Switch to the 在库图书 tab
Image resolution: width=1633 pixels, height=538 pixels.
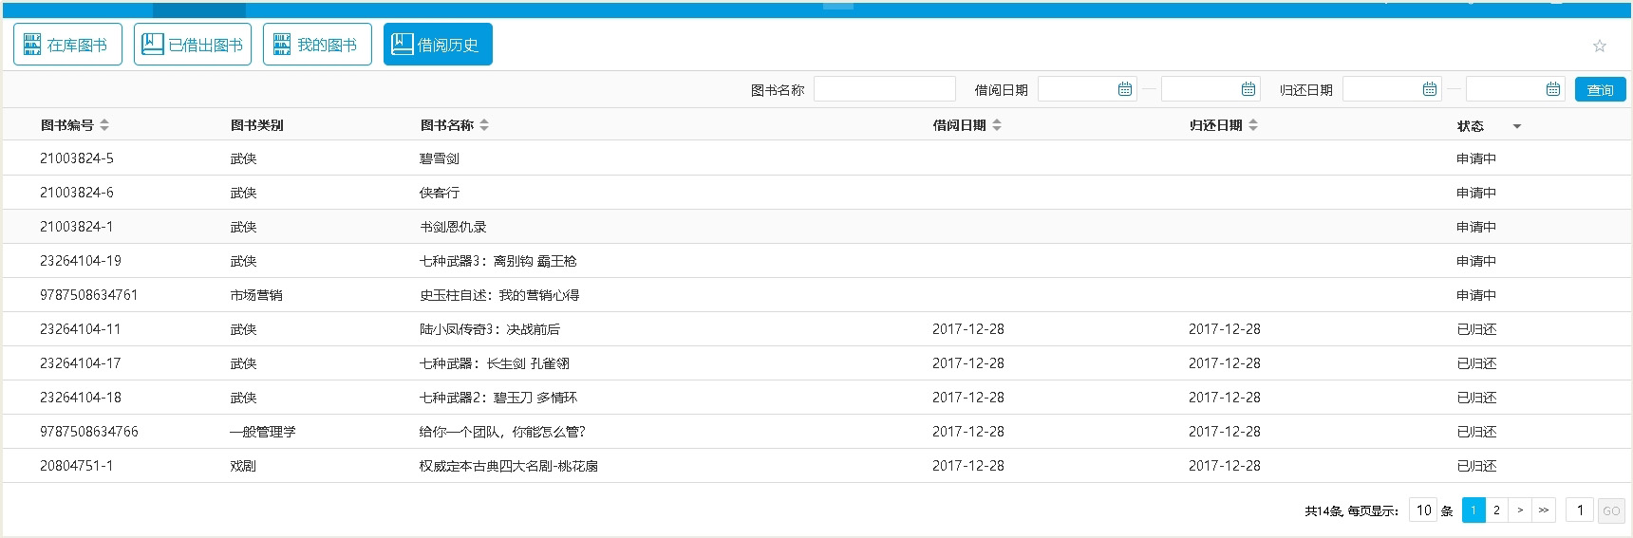click(x=67, y=45)
